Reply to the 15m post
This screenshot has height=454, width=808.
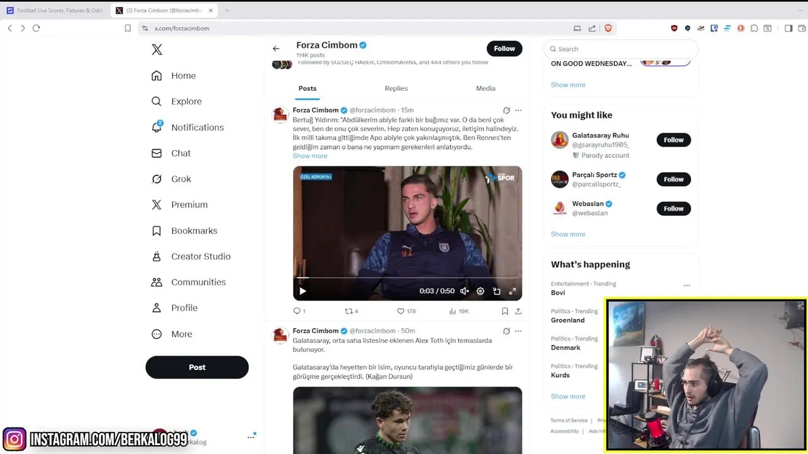tap(299, 311)
